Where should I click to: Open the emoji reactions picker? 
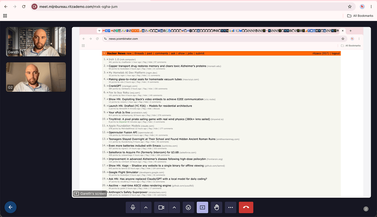188,207
